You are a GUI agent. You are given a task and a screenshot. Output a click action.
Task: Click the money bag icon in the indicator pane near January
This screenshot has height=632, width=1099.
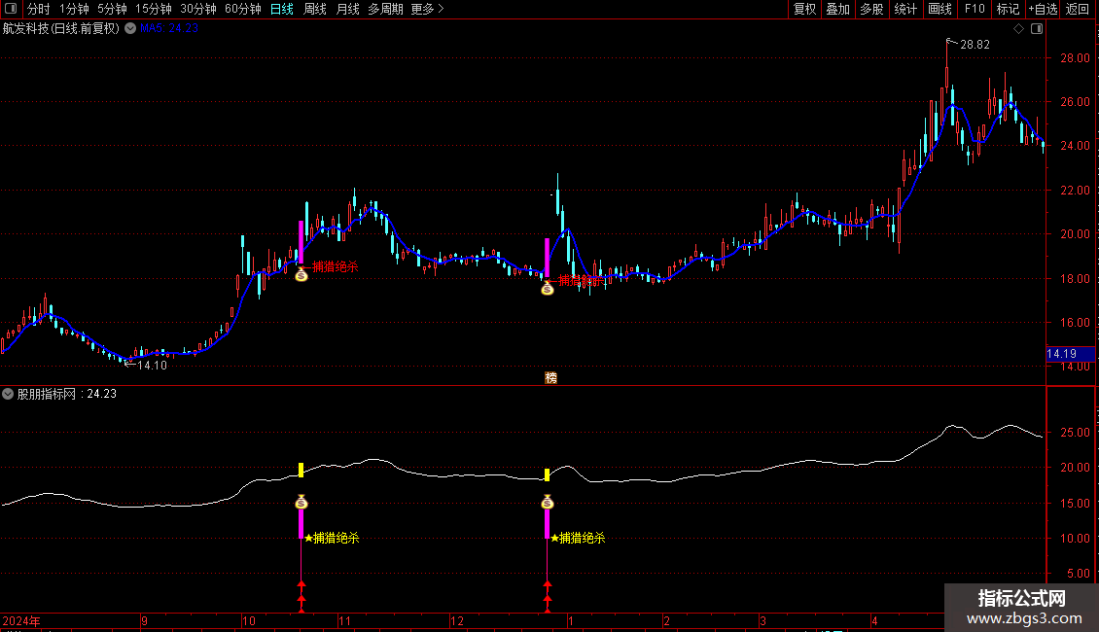click(547, 502)
